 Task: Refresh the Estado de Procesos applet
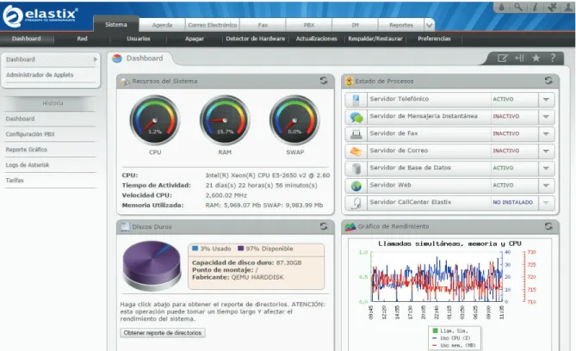[548, 80]
